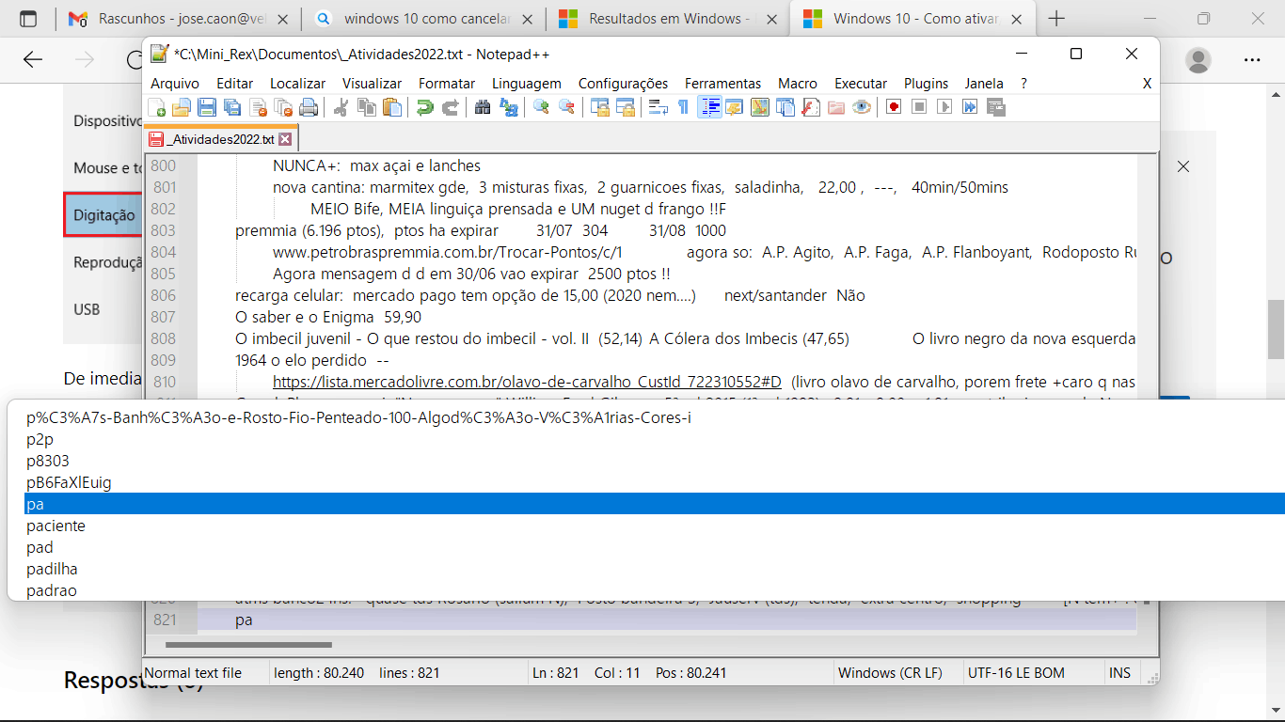Open the Document List panel icon

[x=785, y=107]
